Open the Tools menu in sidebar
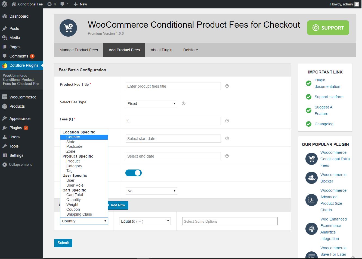Viewport: 362px width, 259px height. [x=21, y=146]
